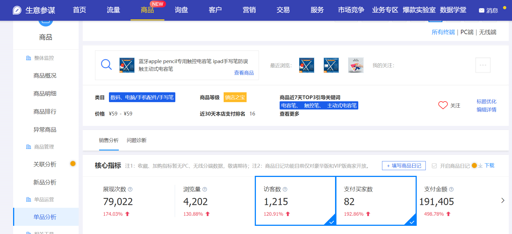Click help icon beside 展现次数

(x=130, y=189)
